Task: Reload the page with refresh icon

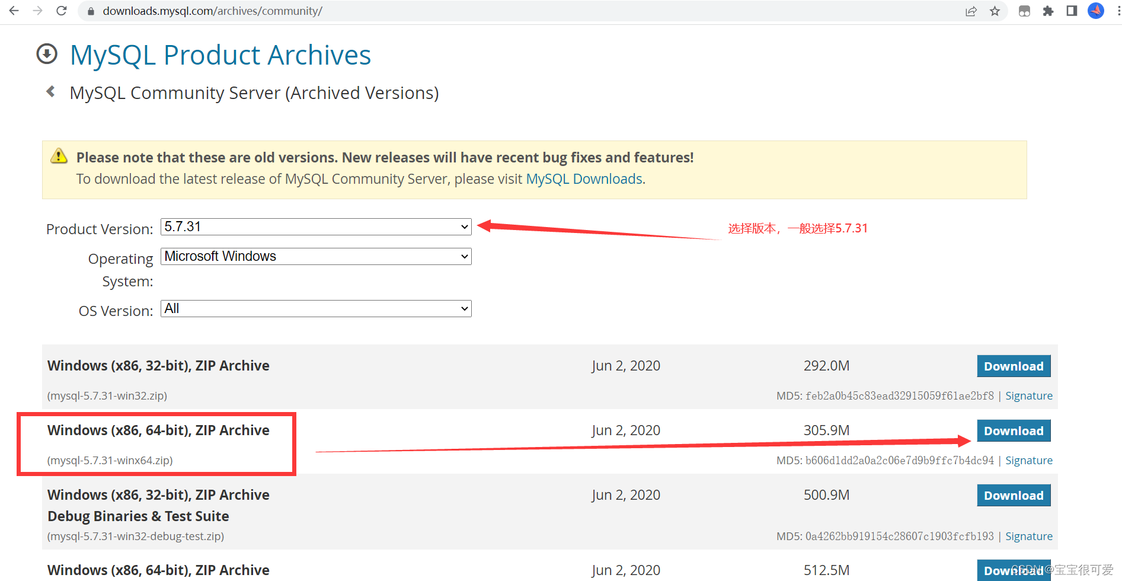Action: point(62,11)
